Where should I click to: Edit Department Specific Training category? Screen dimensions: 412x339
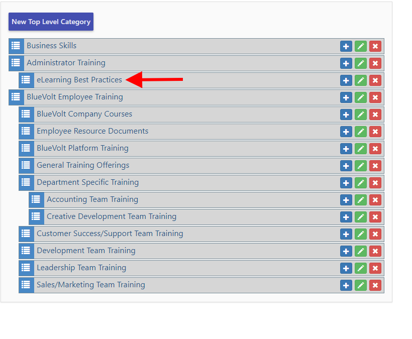coord(361,183)
